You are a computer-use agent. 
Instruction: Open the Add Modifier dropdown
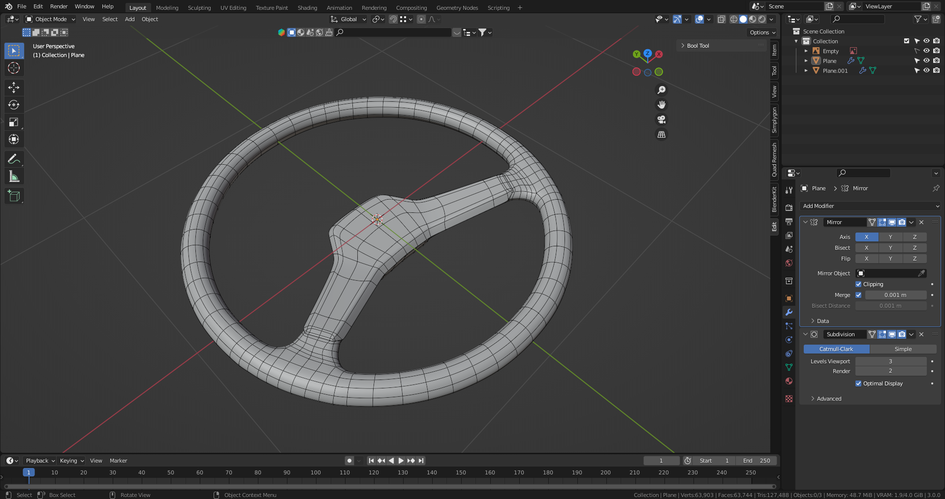point(870,206)
